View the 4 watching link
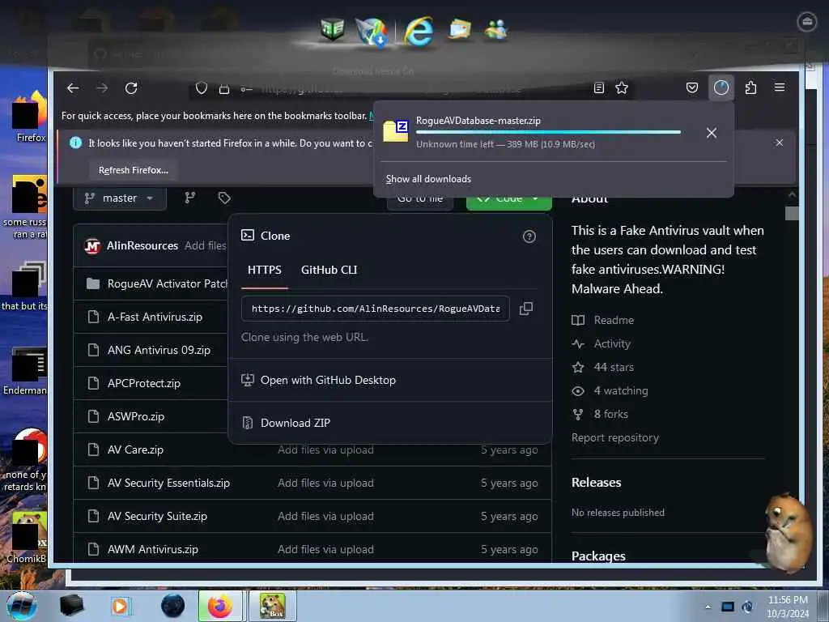This screenshot has width=829, height=622. (621, 391)
